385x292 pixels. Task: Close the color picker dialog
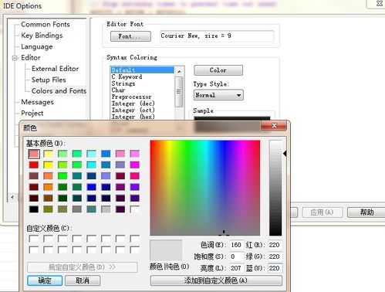(x=274, y=125)
